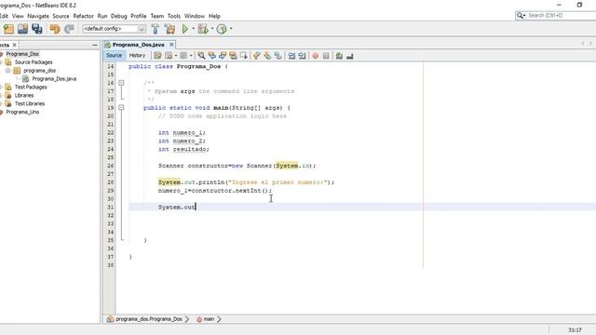Select Libraries node in project tree

point(24,96)
